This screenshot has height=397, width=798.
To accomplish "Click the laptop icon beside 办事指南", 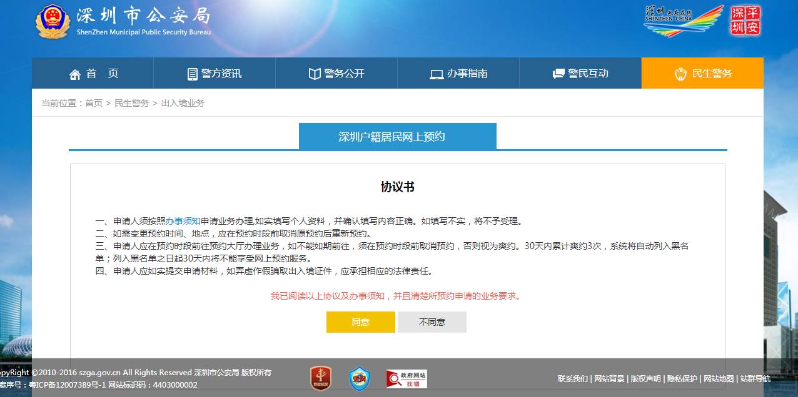I will pyautogui.click(x=436, y=74).
